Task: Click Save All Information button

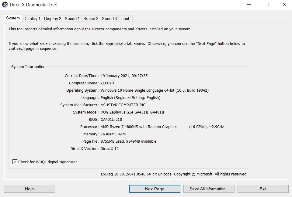Action: pyautogui.click(x=209, y=189)
